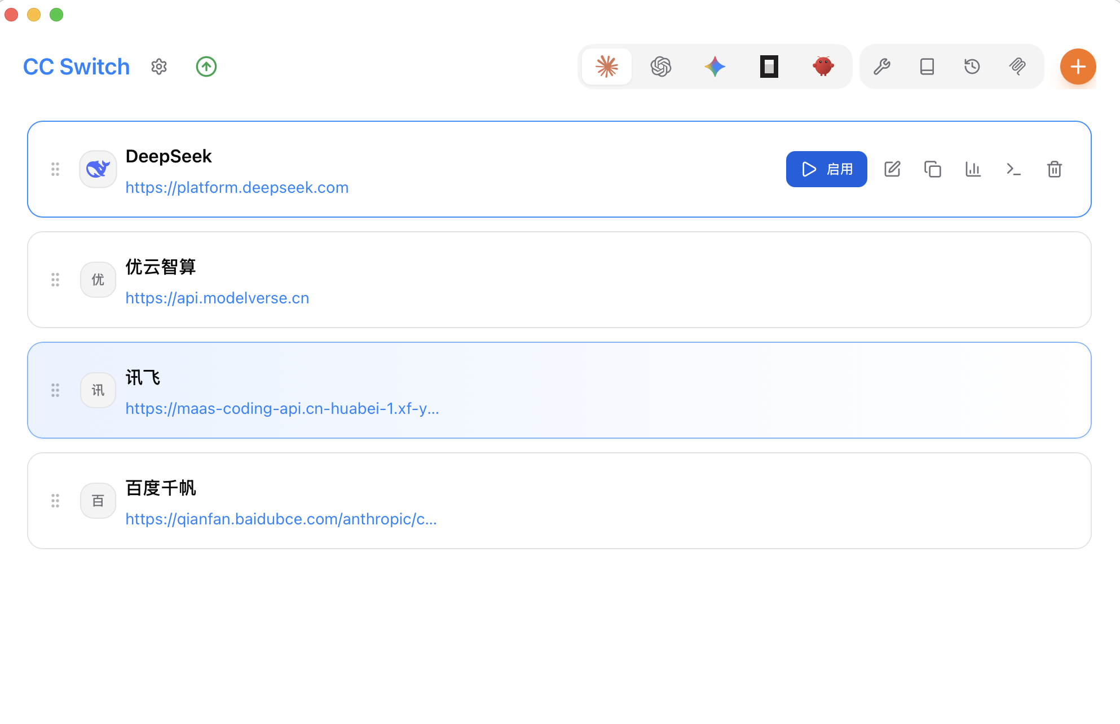Viewport: 1120px width, 724px height.
Task: Switch to the Claude app tab
Action: 607,67
